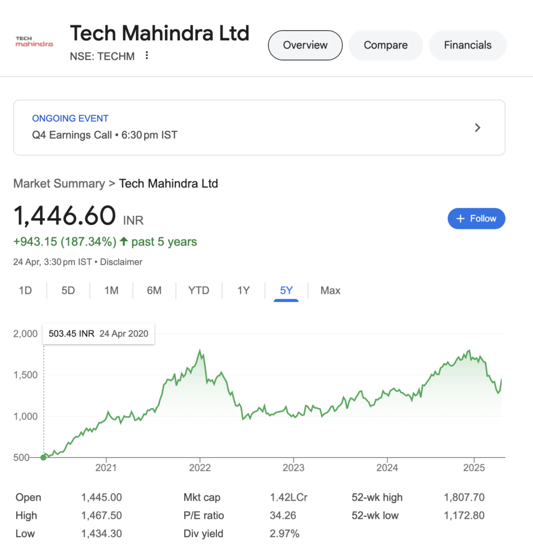
Task: Click the 503.45 INR chart tooltip
Action: pos(98,334)
